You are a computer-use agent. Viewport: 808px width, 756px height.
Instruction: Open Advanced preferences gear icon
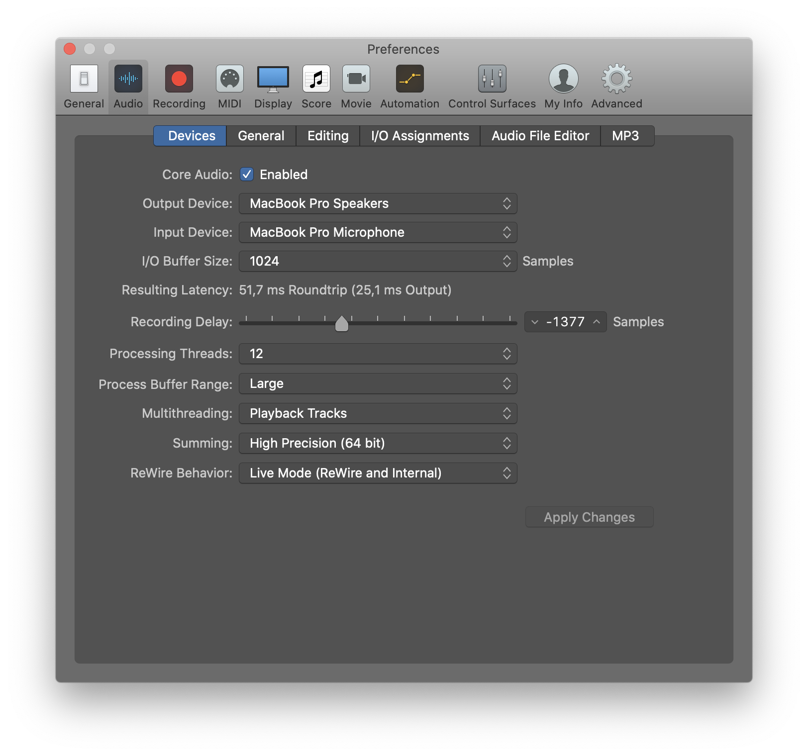[x=617, y=86]
